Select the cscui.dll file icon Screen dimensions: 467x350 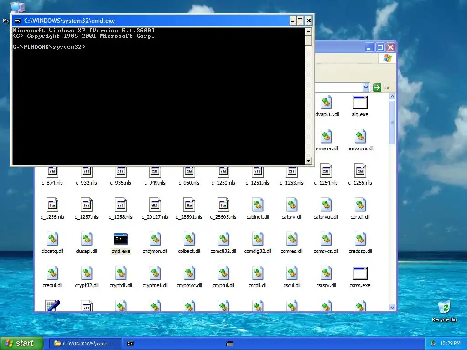(x=292, y=273)
